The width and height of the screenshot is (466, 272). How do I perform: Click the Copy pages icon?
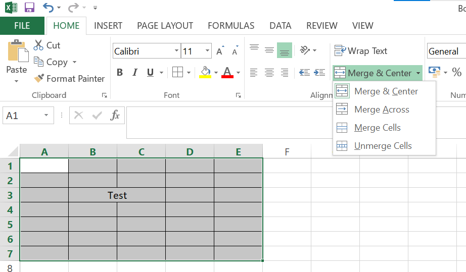pos(38,62)
